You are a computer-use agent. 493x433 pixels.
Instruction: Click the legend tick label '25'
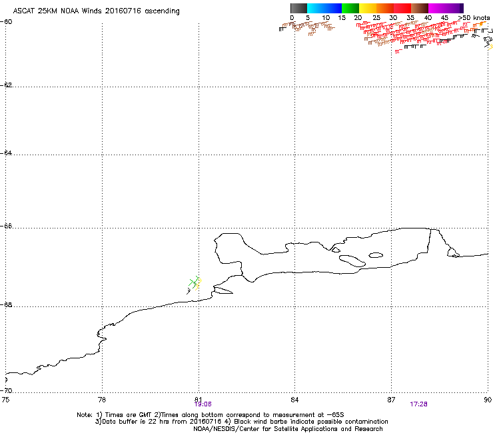(376, 18)
